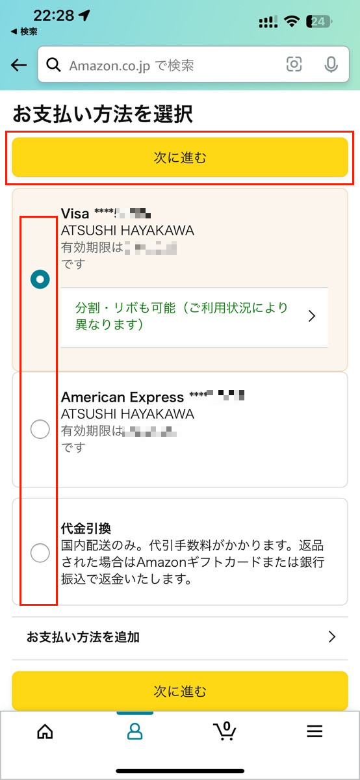Open お支払い方法を追加 chevron
This screenshot has height=780, width=360.
click(332, 637)
